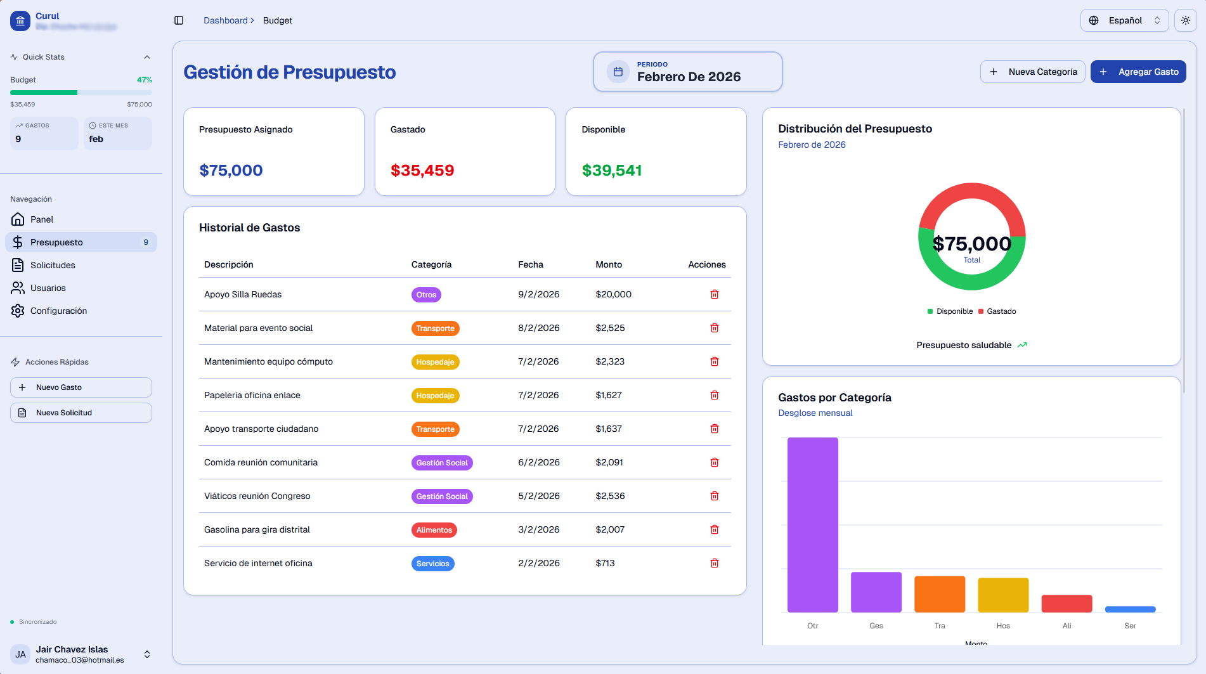Collapse the Quick Stats section
1206x674 pixels.
point(147,56)
